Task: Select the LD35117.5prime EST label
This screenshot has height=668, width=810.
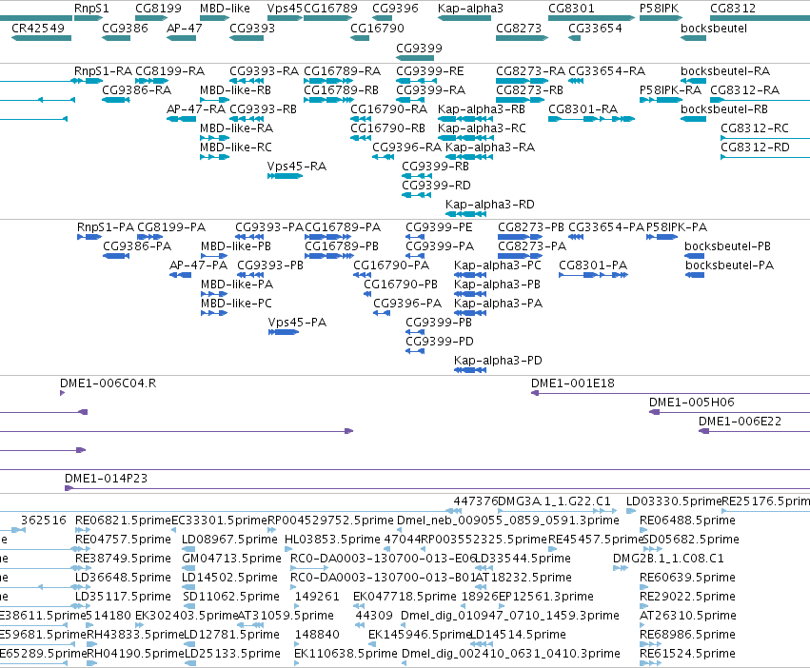Action: (123, 597)
